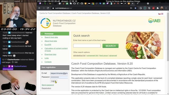The width and height of the screenshot is (169, 95).
Task: Click the Send password link
Action: point(48,85)
